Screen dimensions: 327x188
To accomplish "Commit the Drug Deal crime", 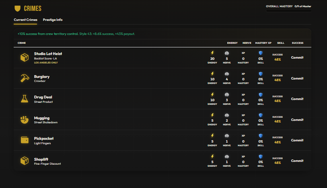I will [x=297, y=99].
